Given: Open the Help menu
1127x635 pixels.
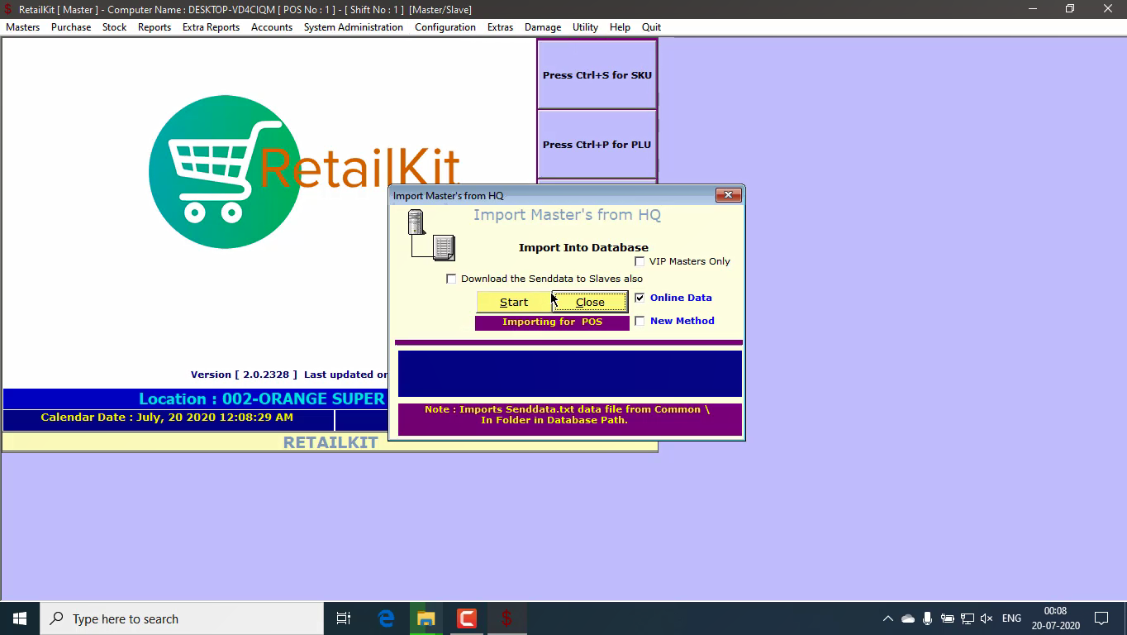Looking at the screenshot, I should [x=620, y=27].
